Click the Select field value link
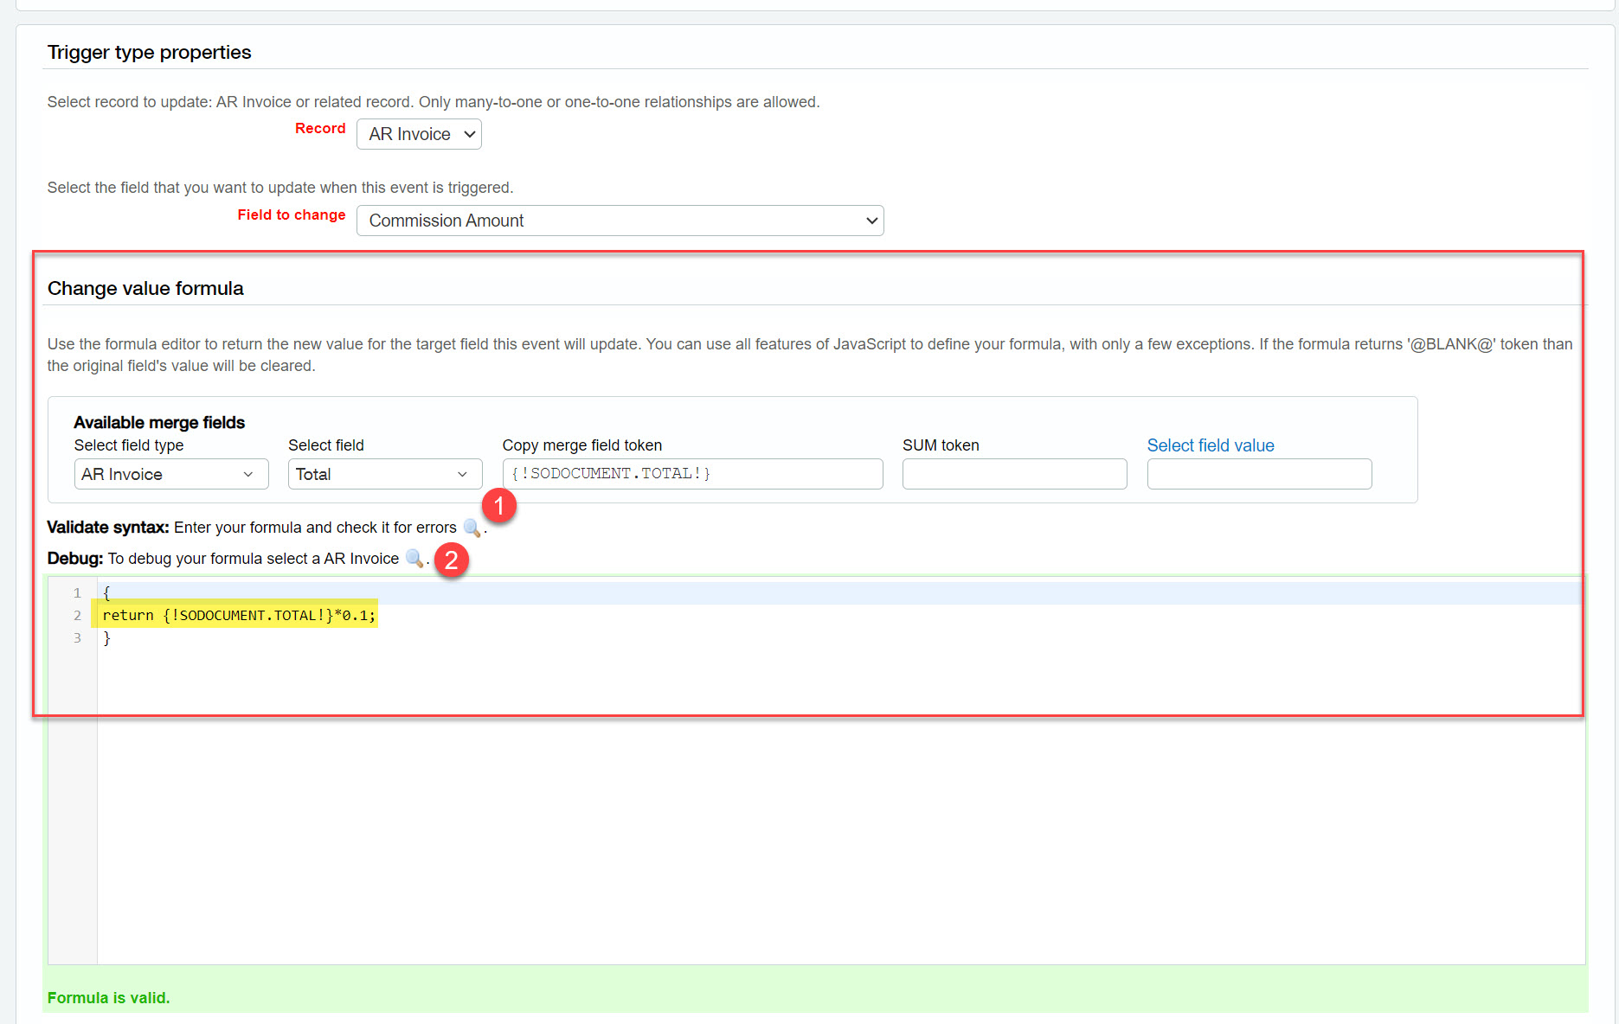Image resolution: width=1619 pixels, height=1024 pixels. pyautogui.click(x=1210, y=445)
